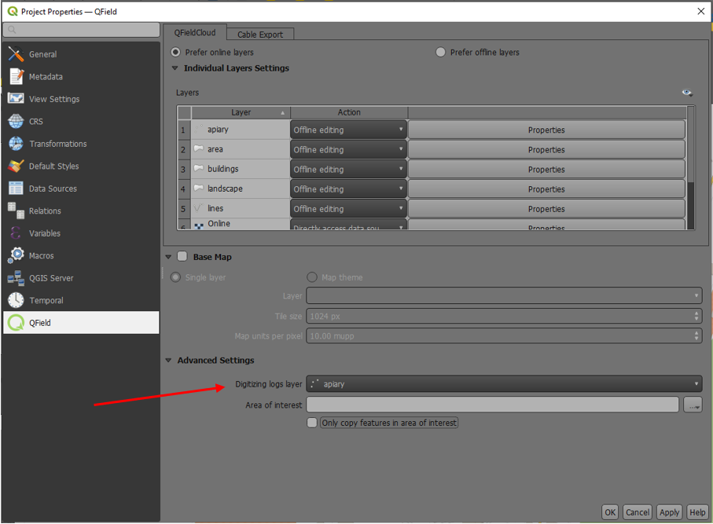Collapse the Individual Layers Settings section
The height and width of the screenshot is (524, 713).
[175, 68]
